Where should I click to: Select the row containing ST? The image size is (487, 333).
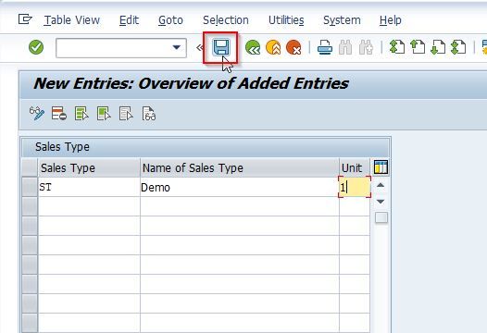30,187
